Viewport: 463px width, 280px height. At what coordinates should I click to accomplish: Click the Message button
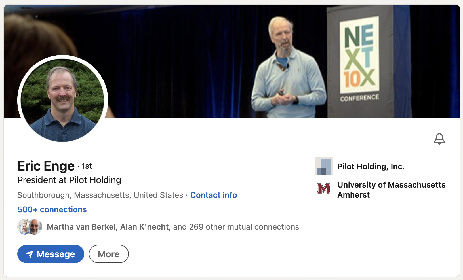(50, 254)
